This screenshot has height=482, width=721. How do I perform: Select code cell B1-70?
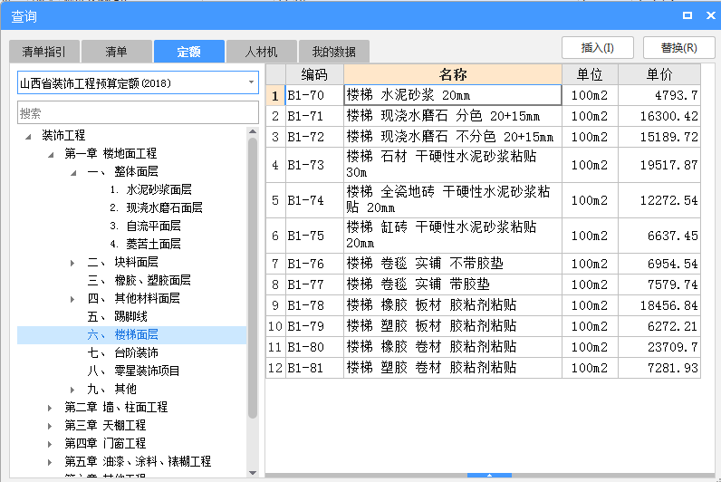(314, 95)
